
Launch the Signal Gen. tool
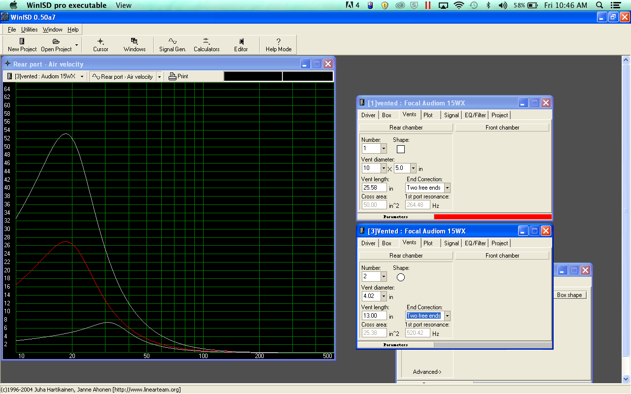pyautogui.click(x=173, y=44)
